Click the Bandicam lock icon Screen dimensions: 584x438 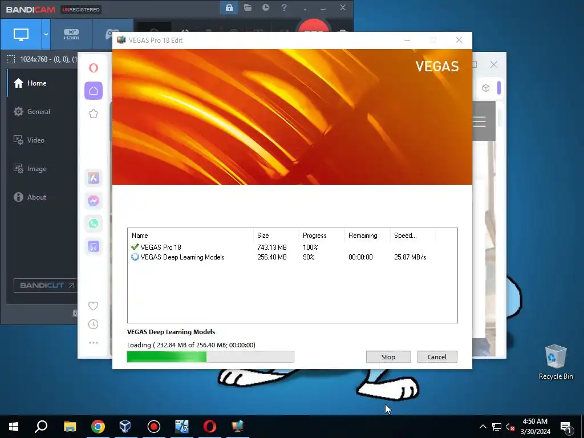coord(229,7)
